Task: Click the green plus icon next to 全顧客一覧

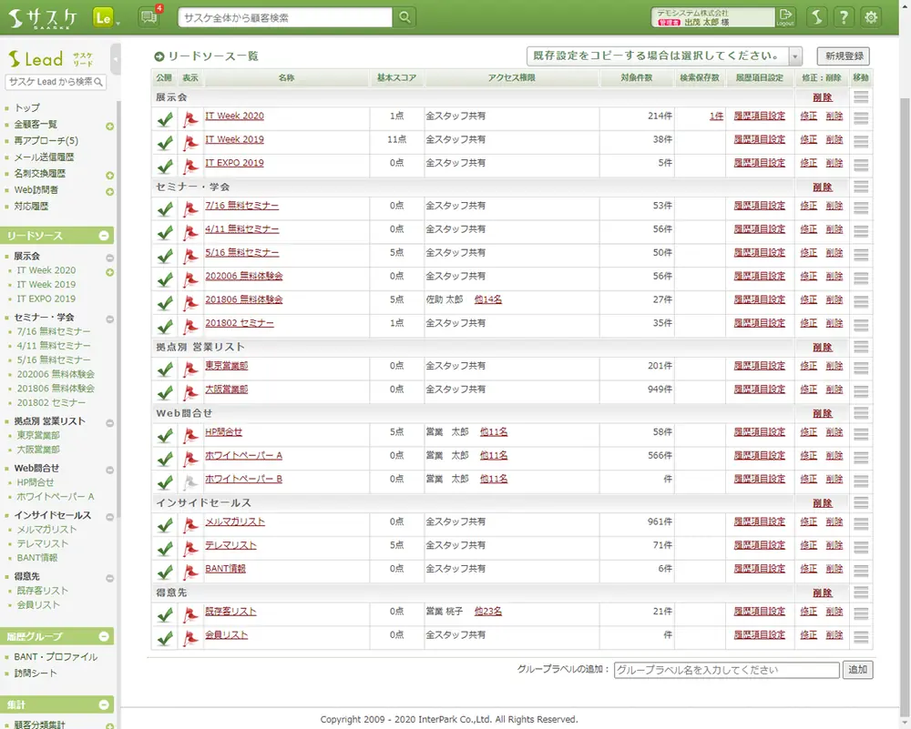Action: coord(110,126)
